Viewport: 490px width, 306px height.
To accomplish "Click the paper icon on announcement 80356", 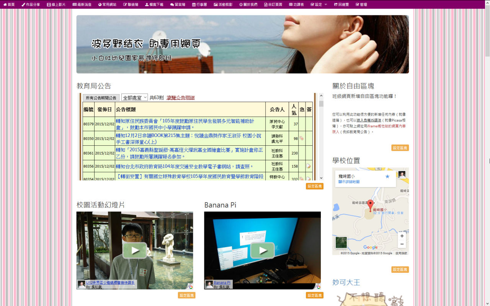I will tap(309, 166).
